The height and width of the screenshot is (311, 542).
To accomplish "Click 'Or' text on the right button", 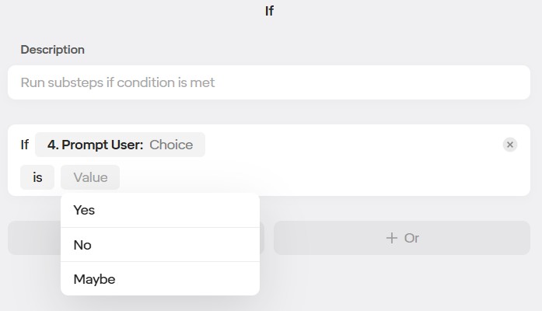I will pyautogui.click(x=412, y=238).
